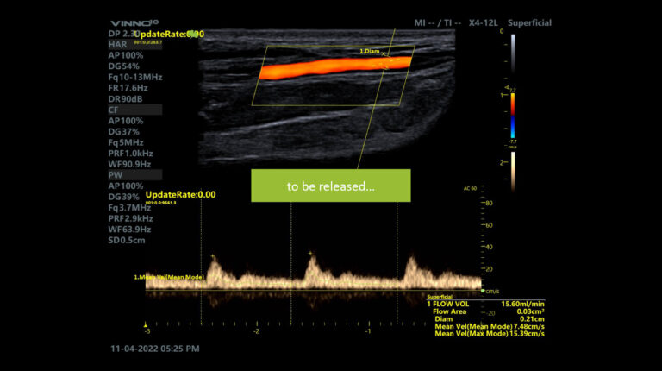This screenshot has height=371, width=662.
Task: Click 'PRF1.0kHz' color flow value
Action: 130,154
